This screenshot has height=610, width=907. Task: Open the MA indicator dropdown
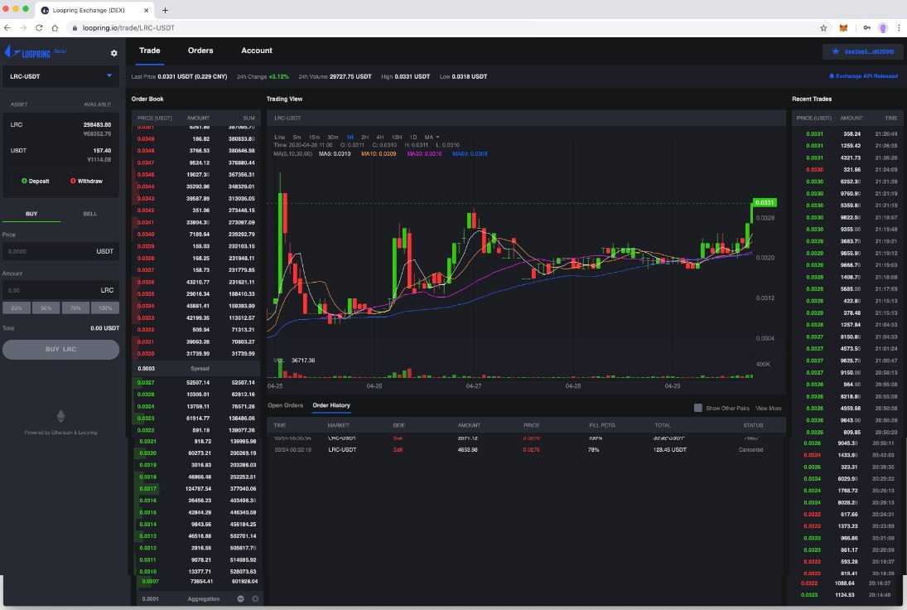click(432, 137)
